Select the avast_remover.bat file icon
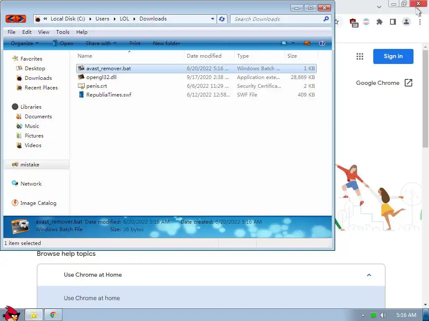This screenshot has height=321, width=429. [81, 68]
